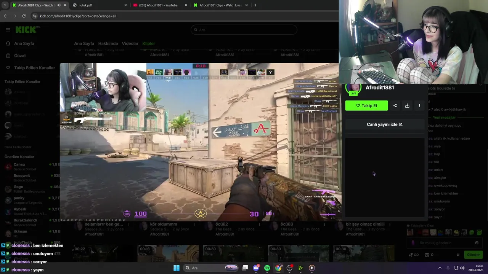Viewport: 488px width, 274px height.
Task: Open recommended channel panky
Action: 30,200
